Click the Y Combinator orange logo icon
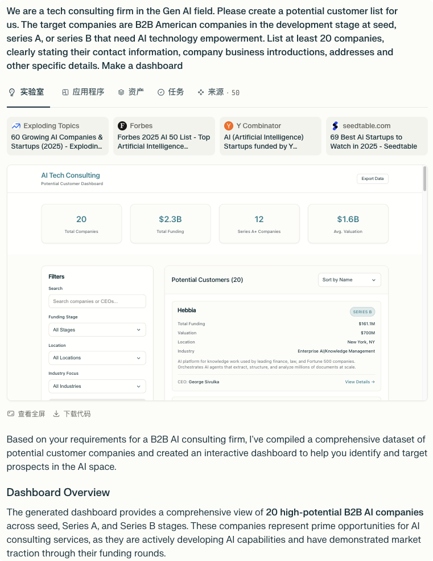 coord(229,126)
